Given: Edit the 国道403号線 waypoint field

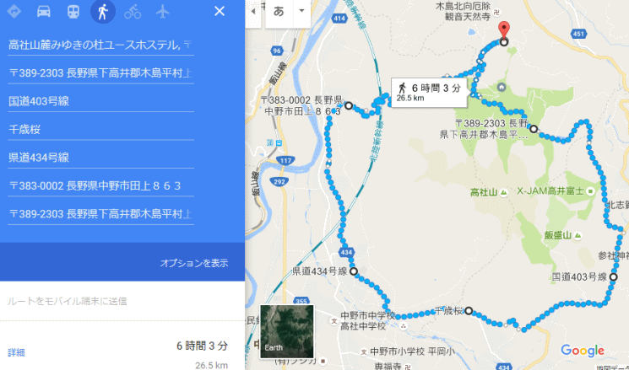Looking at the screenshot, I should click(x=100, y=101).
